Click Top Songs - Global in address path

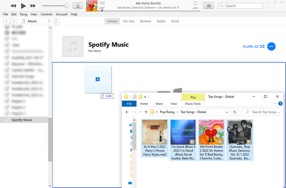tap(193, 112)
